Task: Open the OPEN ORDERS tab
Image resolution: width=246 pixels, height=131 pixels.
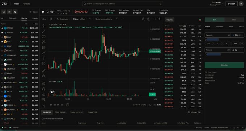Action: pos(60,112)
